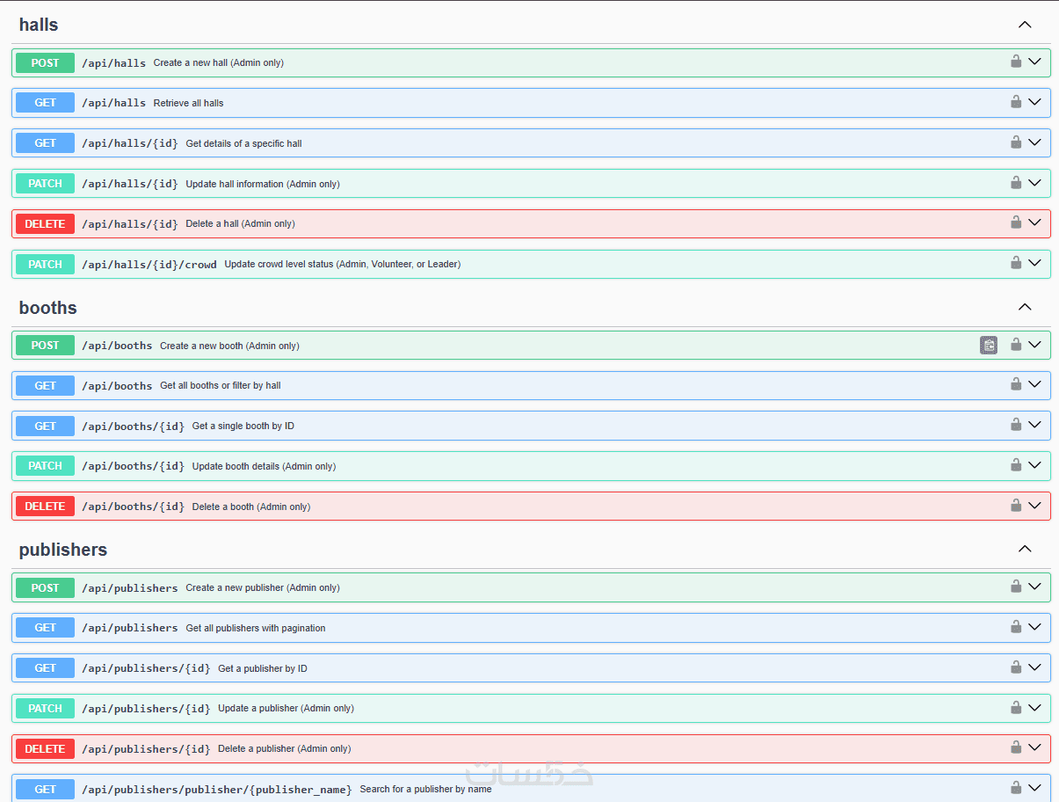Click lock icon on Create a new booth row
Viewport: 1059px width, 802px height.
1016,345
